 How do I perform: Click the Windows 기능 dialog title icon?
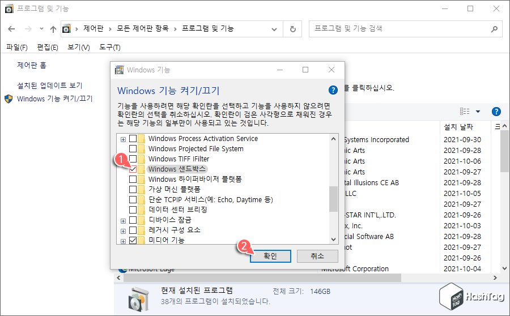click(120, 70)
